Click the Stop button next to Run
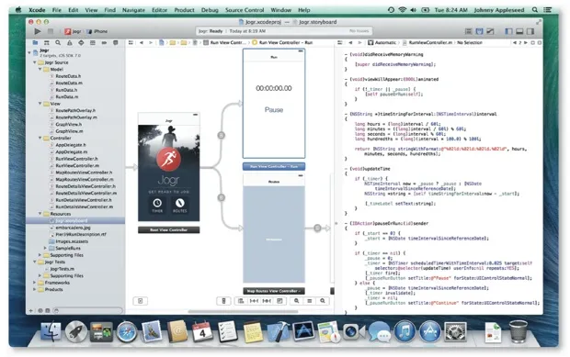Screen dimensions: 570x357 click(51, 31)
